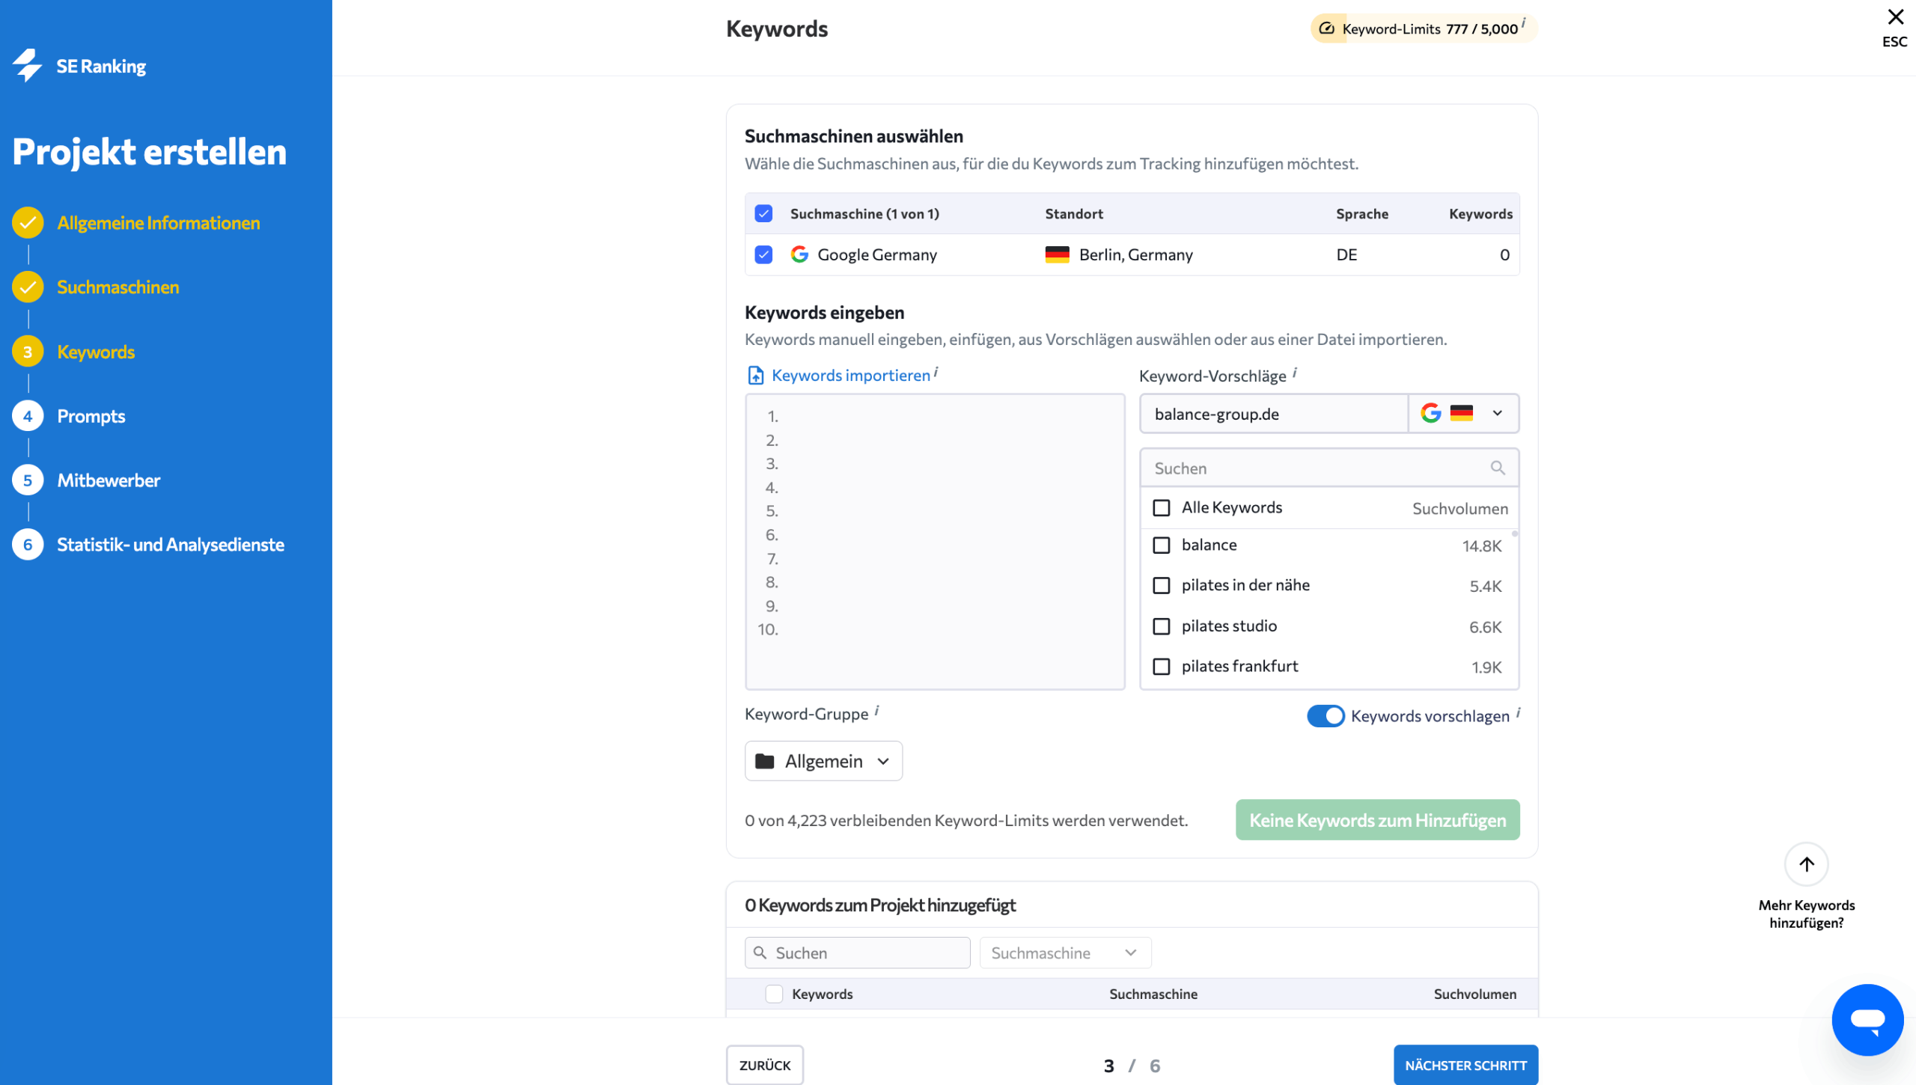Open the Suchmaschine filter dropdown
Viewport: 1916px width, 1085px height.
coord(1065,953)
